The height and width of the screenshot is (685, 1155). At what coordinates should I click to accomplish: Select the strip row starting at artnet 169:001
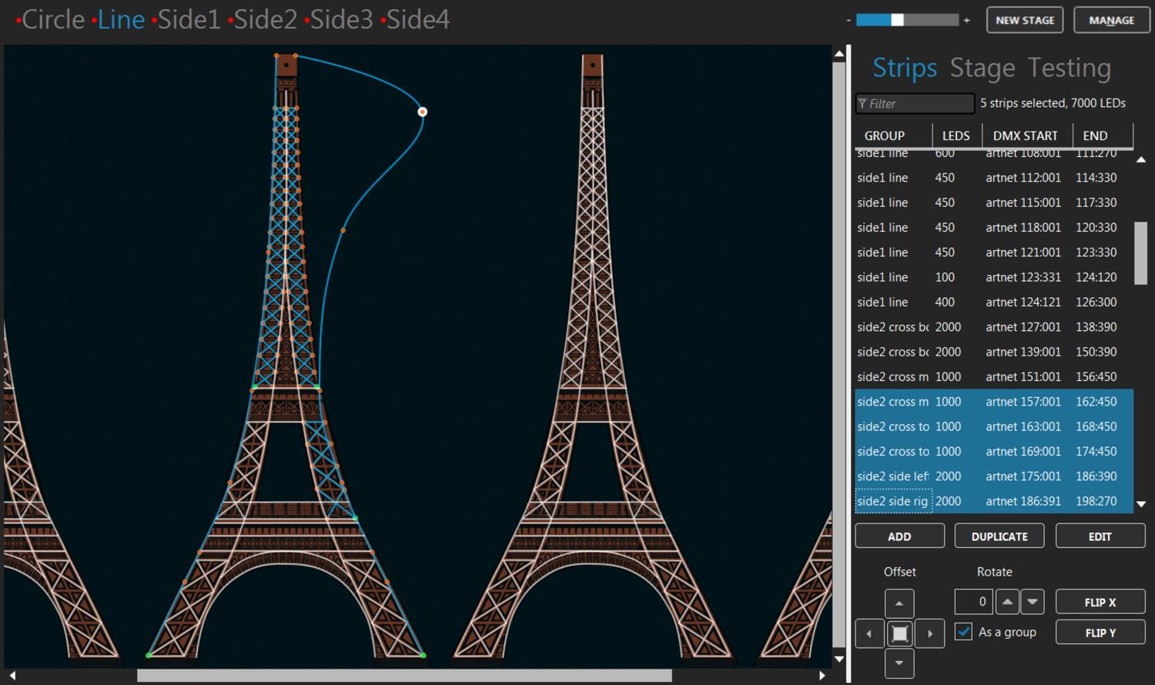click(x=994, y=451)
